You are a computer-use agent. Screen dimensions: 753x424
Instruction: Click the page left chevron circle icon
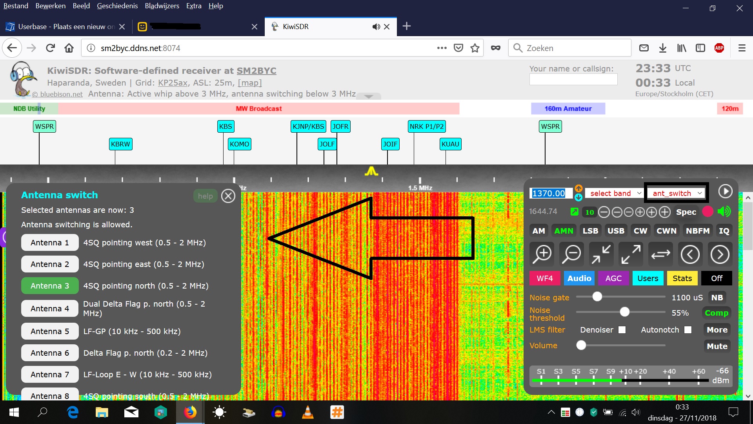(690, 254)
